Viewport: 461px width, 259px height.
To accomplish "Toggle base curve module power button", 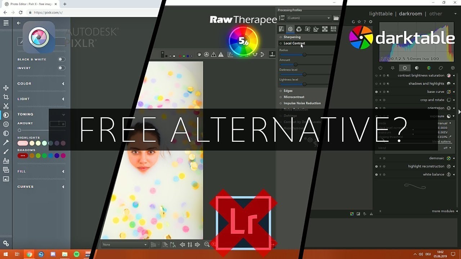I will [376, 92].
